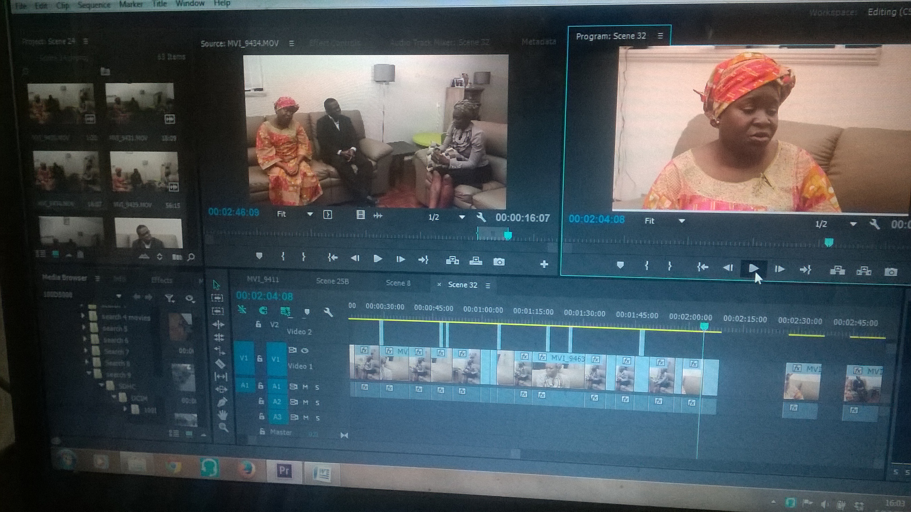
Task: Select the Zoom tool in tools panel
Action: (x=223, y=428)
